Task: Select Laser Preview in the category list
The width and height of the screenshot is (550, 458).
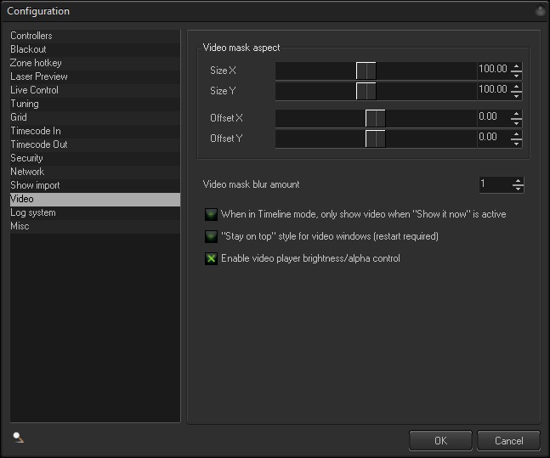Action: pyautogui.click(x=39, y=76)
